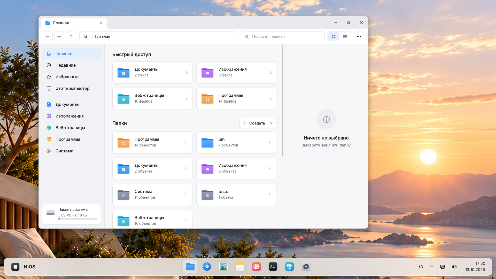Select the Главная tab
This screenshot has width=496, height=279.
(74, 23)
